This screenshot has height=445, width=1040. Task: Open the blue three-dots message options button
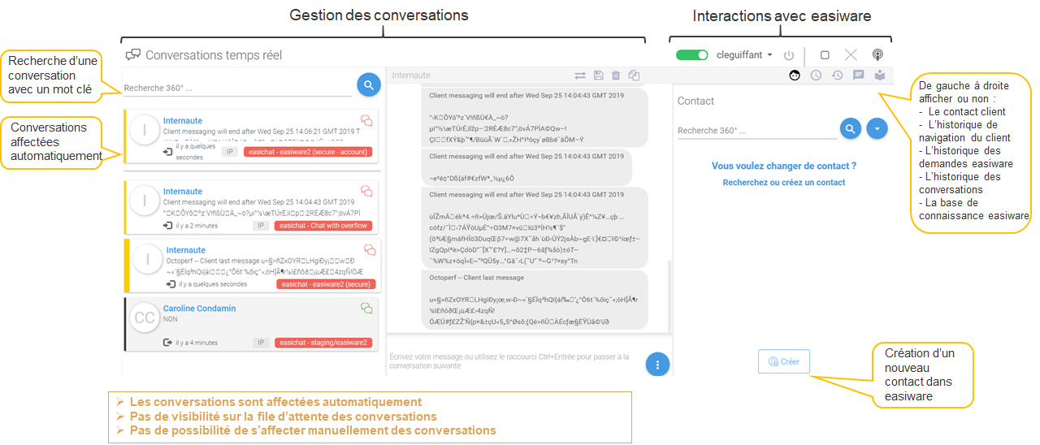(657, 365)
